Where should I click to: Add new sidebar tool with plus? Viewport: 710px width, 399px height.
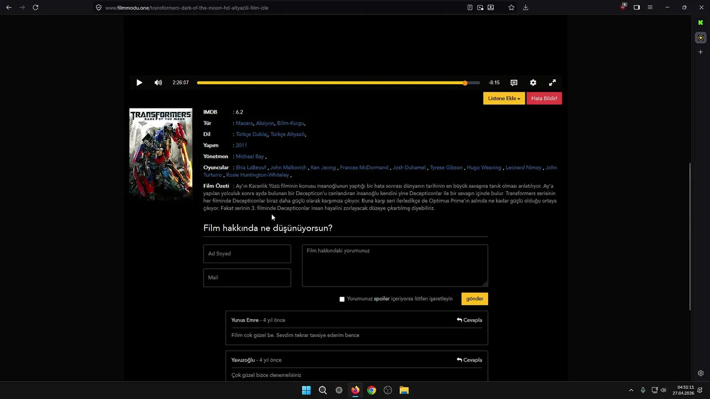coord(701,52)
